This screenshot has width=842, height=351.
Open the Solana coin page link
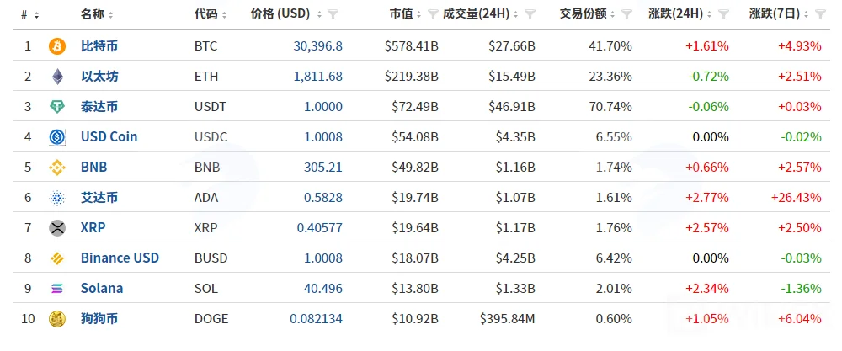coord(102,288)
